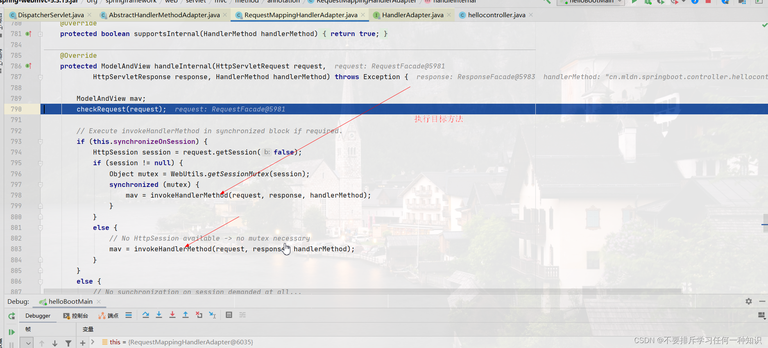
Task: Toggle breakpoint at line number 803
Action: click(x=16, y=249)
